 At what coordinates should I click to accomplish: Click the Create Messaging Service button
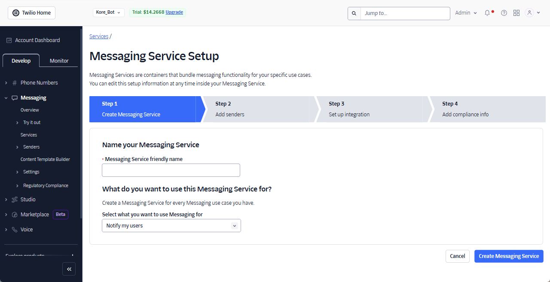coord(509,256)
